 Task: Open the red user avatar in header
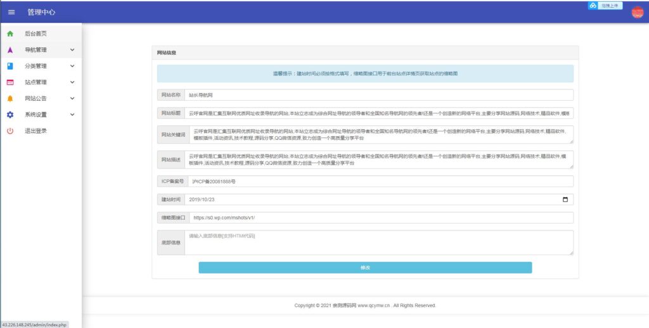[x=638, y=12]
